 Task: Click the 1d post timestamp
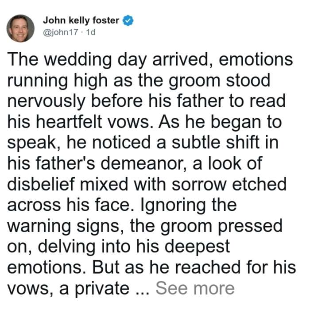(91, 32)
